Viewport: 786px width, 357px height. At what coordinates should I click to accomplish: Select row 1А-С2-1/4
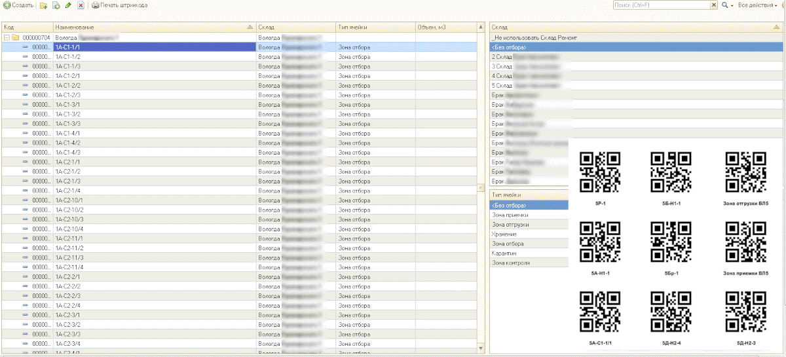pyautogui.click(x=239, y=191)
